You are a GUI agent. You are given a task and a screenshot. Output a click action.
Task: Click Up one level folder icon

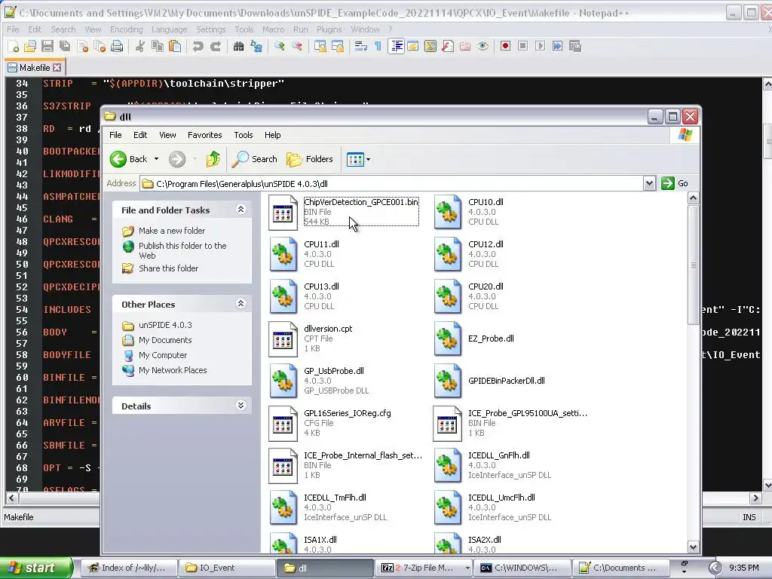point(213,159)
